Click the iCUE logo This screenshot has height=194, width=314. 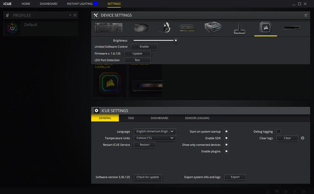[7, 4]
